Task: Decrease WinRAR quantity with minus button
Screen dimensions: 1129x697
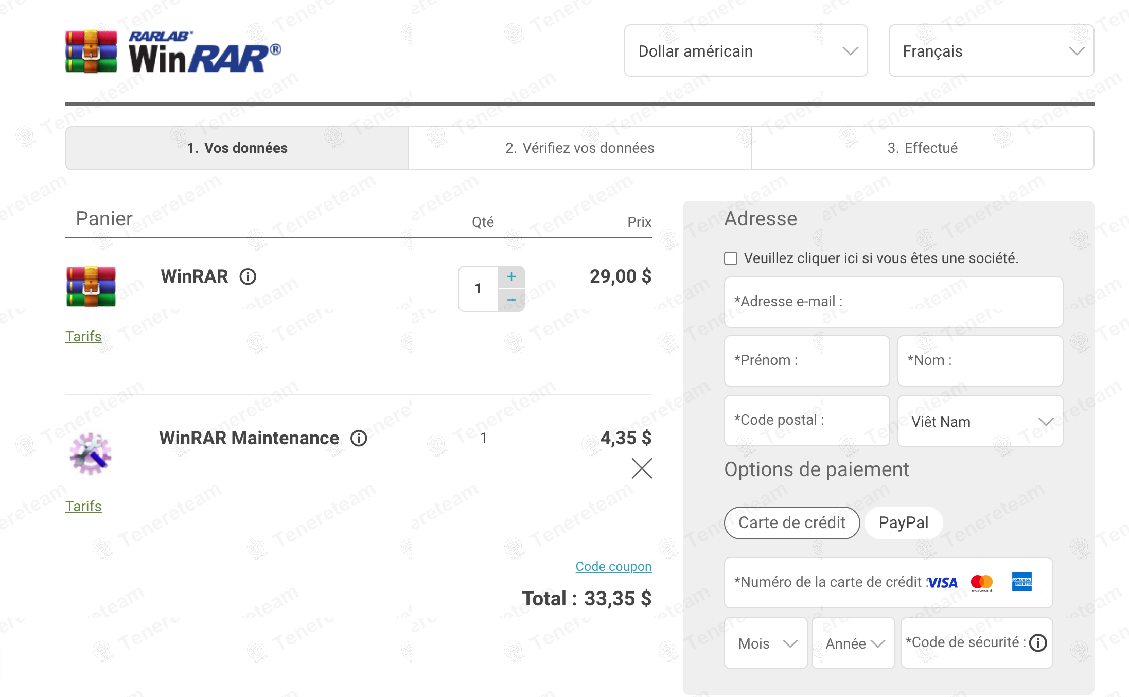Action: coord(511,300)
